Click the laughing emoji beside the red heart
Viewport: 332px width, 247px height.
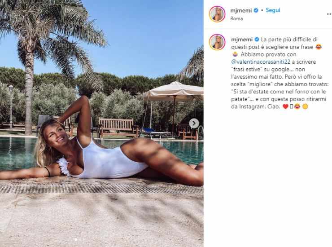point(297,106)
